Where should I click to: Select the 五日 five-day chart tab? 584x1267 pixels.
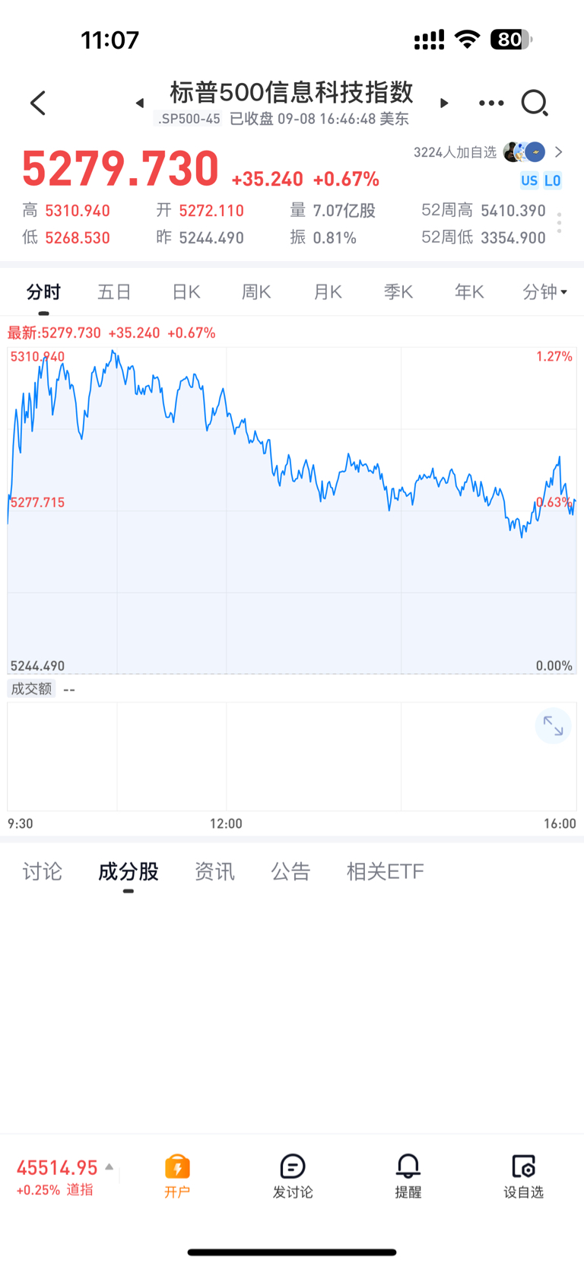pyautogui.click(x=114, y=291)
